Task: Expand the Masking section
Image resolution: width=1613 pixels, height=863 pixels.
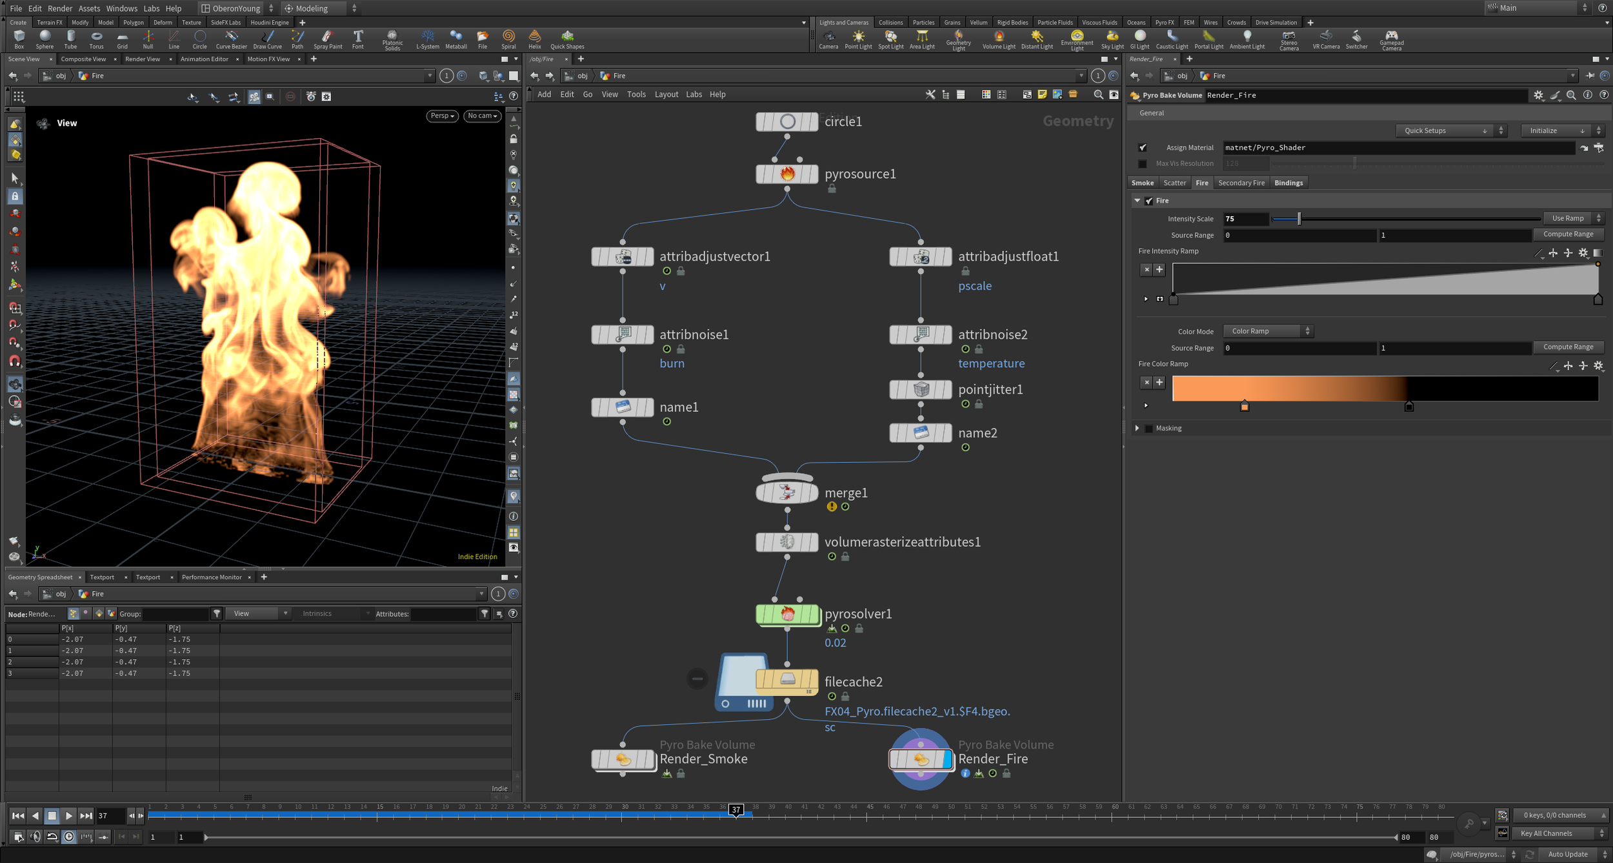Action: [x=1137, y=429]
